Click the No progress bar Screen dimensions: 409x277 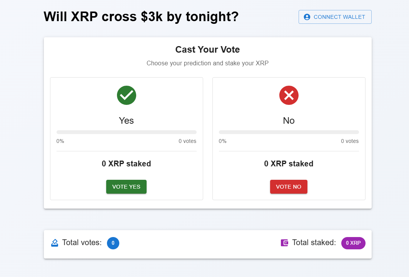click(289, 132)
